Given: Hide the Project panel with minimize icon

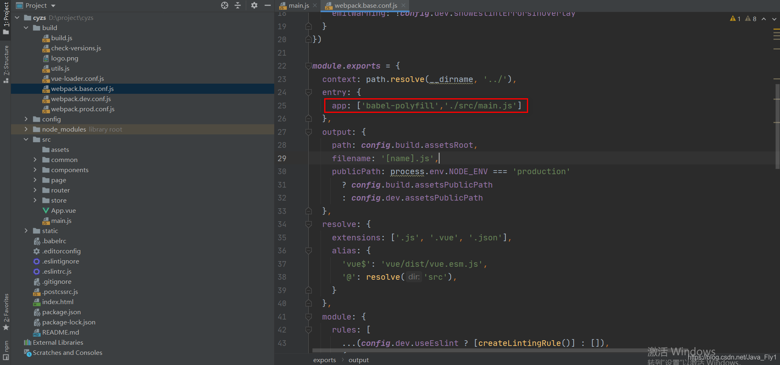Looking at the screenshot, I should [267, 5].
